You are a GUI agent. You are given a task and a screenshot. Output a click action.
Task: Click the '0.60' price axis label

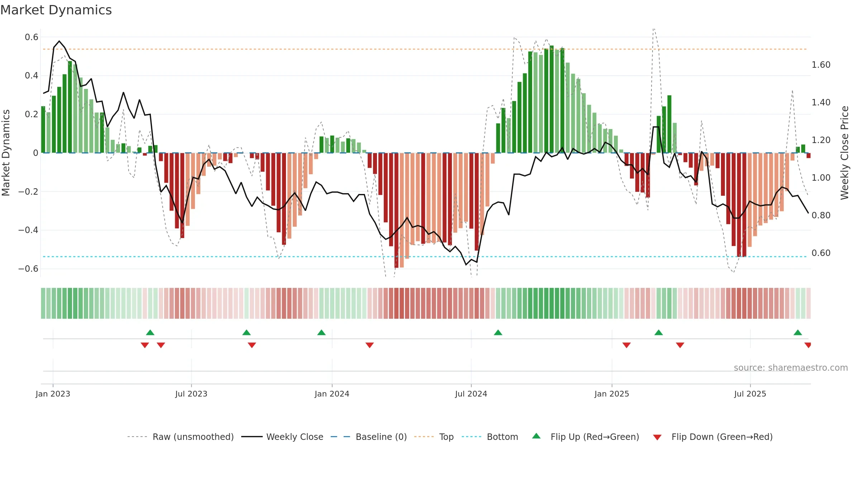coord(821,253)
